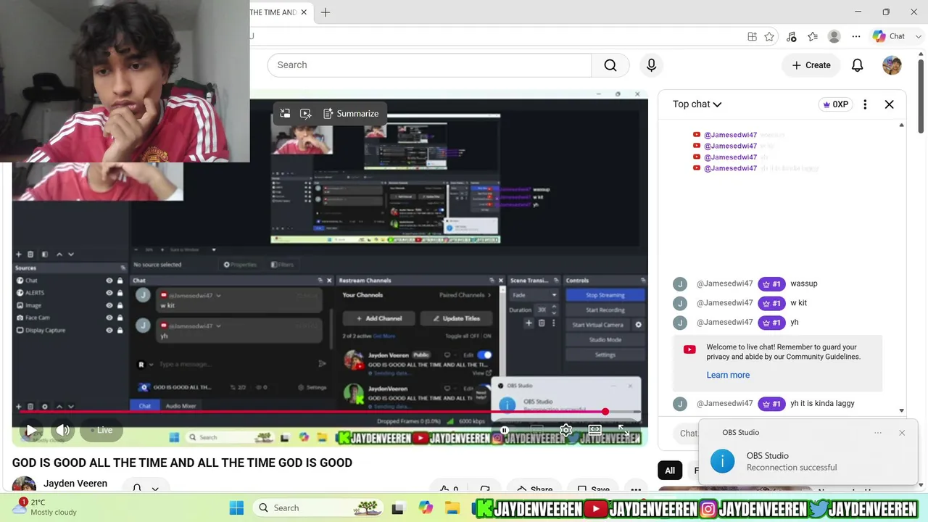
Task: Click the YouTube search magnifier button
Action: (610, 65)
